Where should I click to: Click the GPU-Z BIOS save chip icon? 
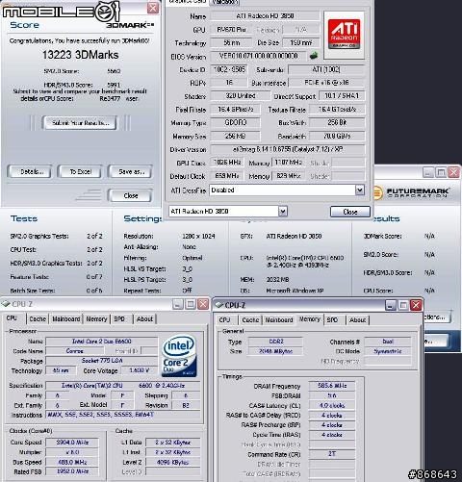click(x=314, y=56)
